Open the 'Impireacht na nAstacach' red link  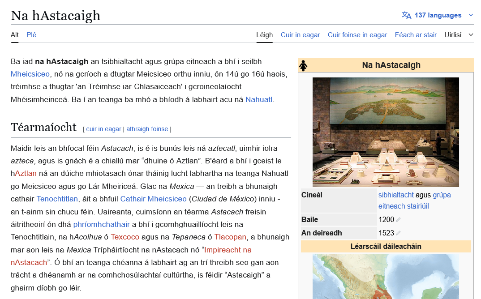(x=228, y=250)
